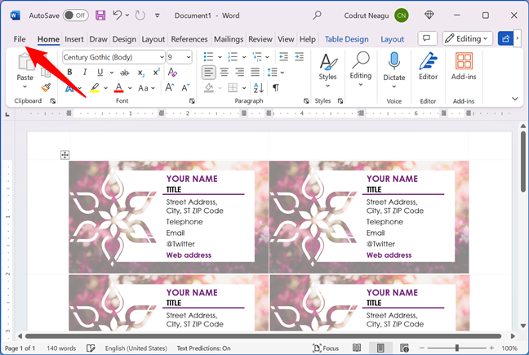The width and height of the screenshot is (529, 355).
Task: Click the Bullets list icon
Action: coord(208,57)
